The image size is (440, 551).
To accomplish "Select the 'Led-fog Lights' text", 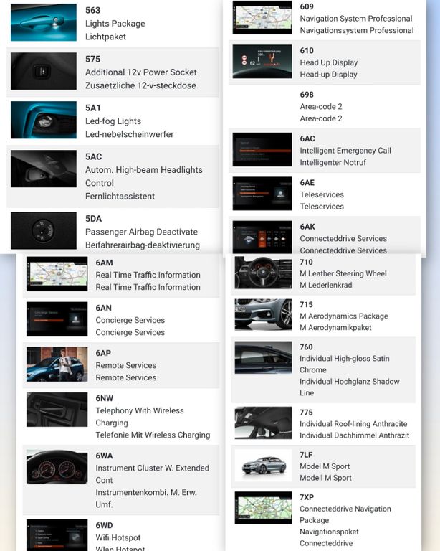I will coord(113,121).
